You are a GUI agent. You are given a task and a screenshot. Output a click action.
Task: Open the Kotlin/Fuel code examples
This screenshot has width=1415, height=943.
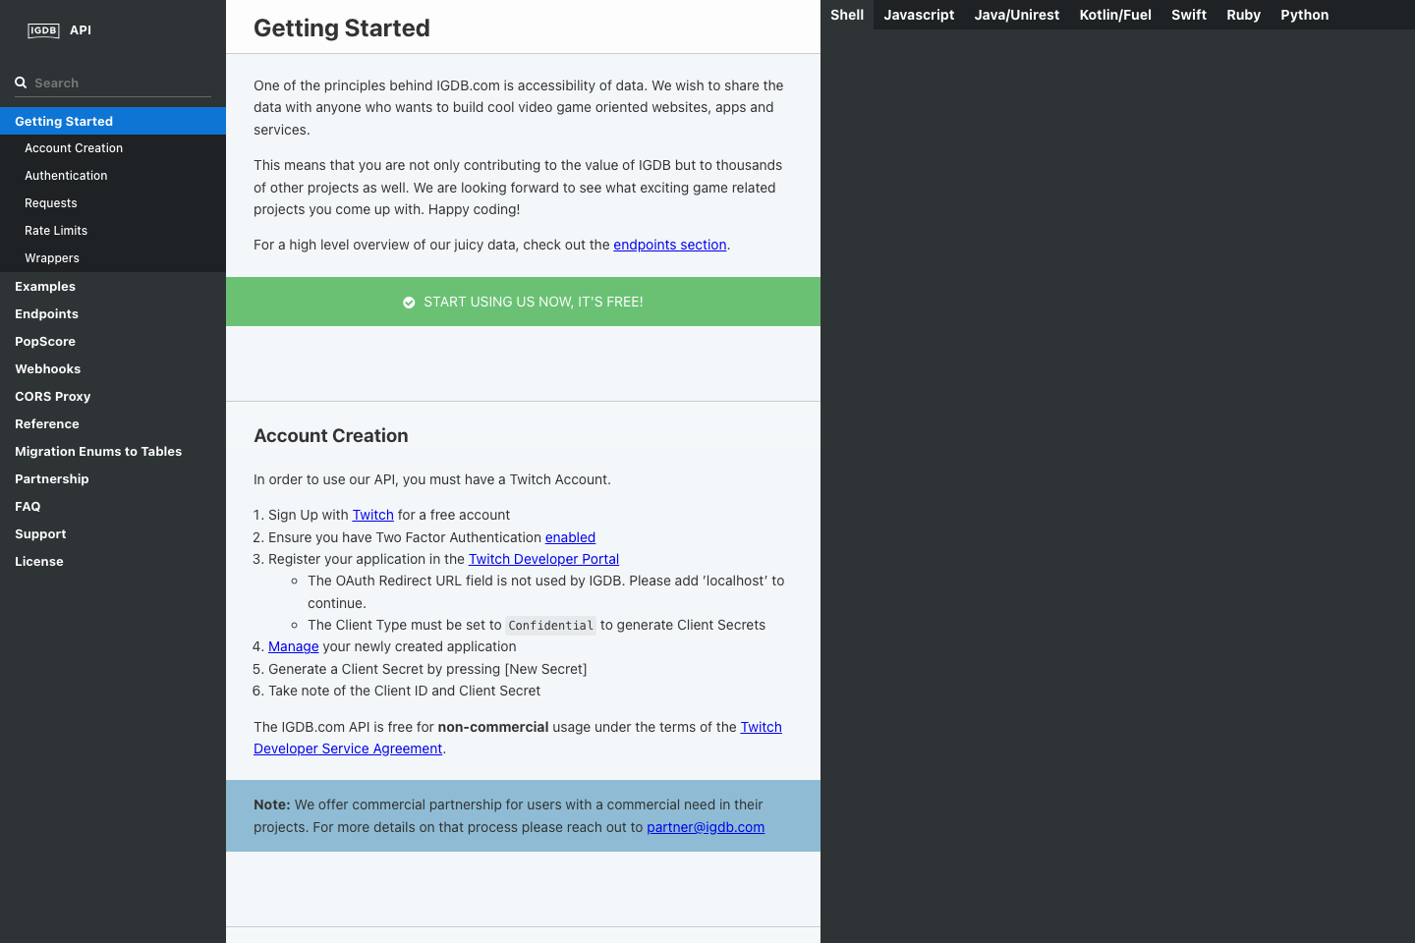click(1114, 15)
